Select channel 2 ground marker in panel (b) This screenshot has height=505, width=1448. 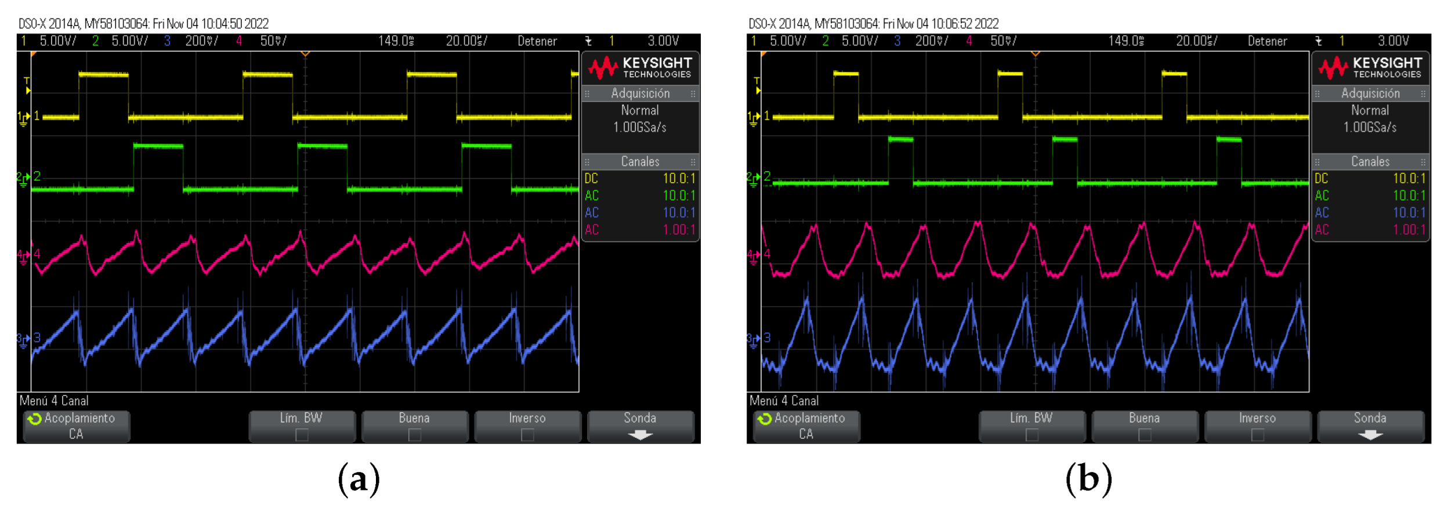754,178
